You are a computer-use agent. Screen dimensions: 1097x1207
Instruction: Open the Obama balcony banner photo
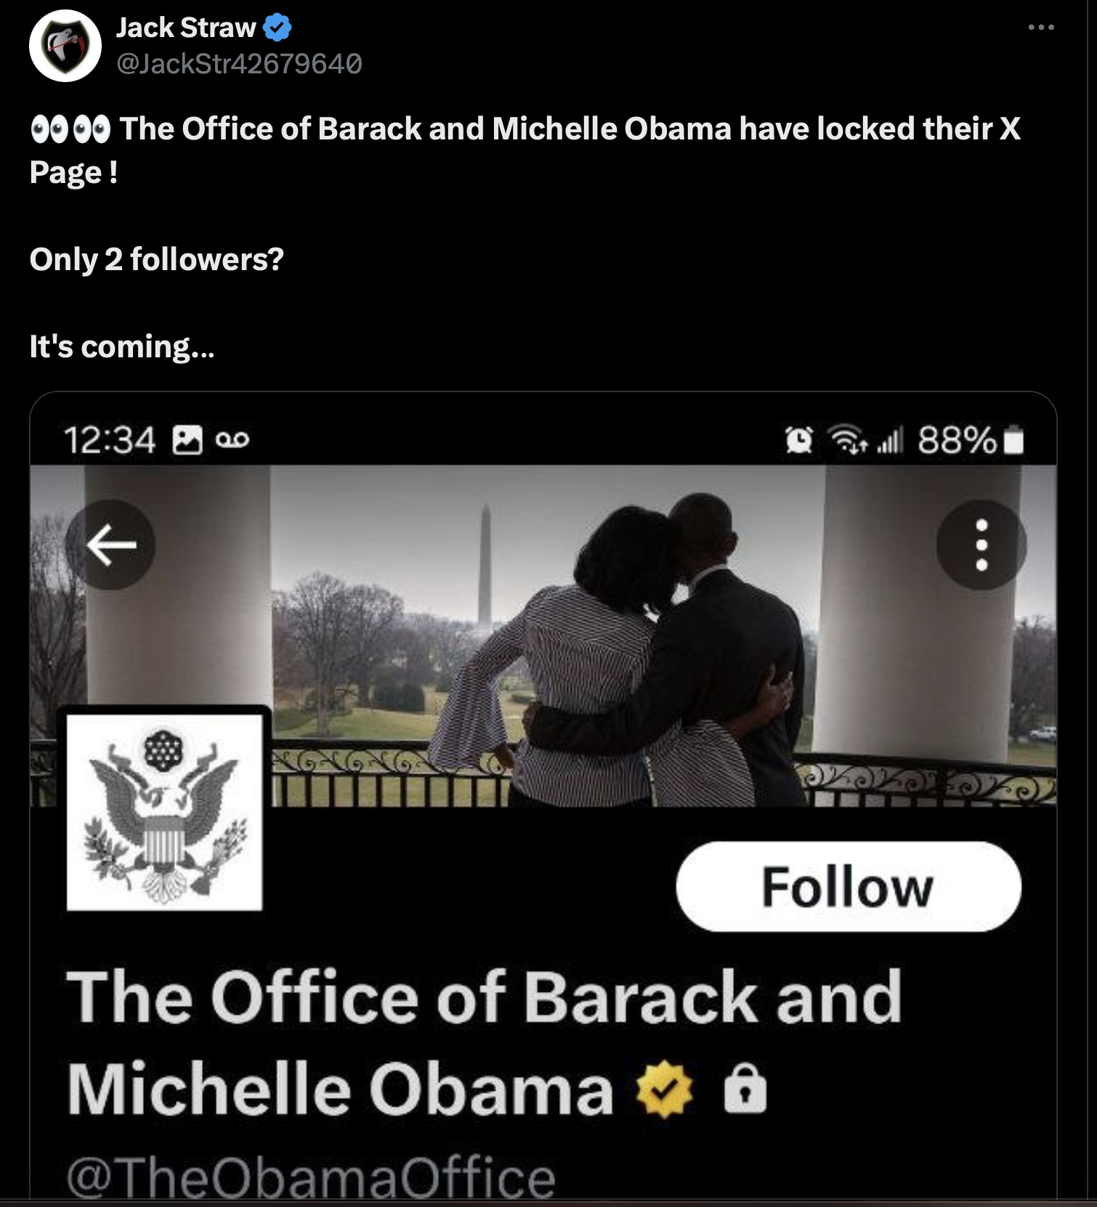coord(543,635)
